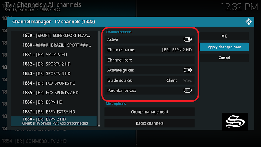Click the channel list scrollbar
261x147 pixels.
point(99,79)
